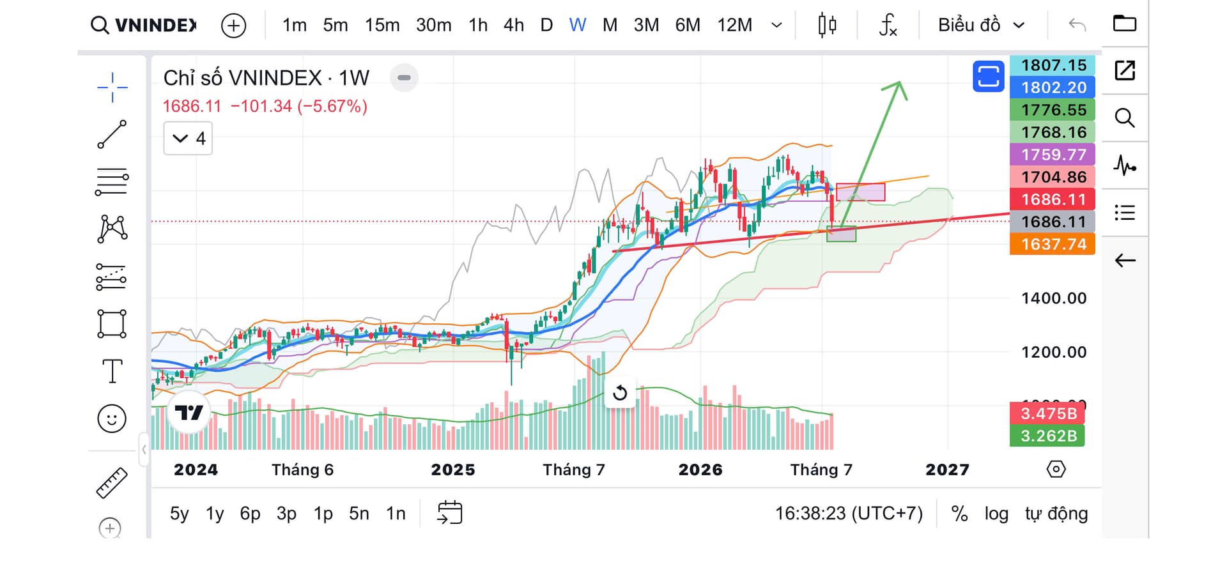
Task: Click the zoom in plus tool
Action: click(110, 528)
